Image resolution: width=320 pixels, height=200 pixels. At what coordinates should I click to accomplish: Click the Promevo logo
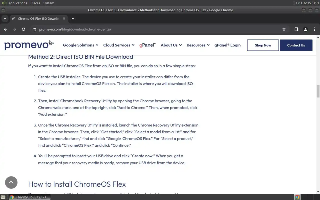click(x=29, y=45)
